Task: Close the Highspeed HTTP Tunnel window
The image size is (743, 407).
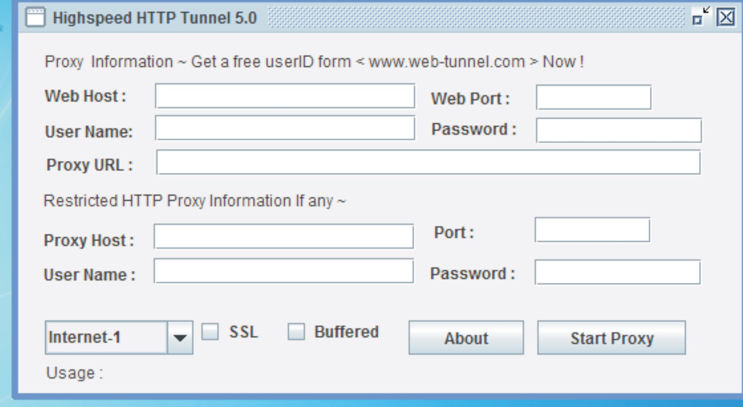Action: [726, 18]
